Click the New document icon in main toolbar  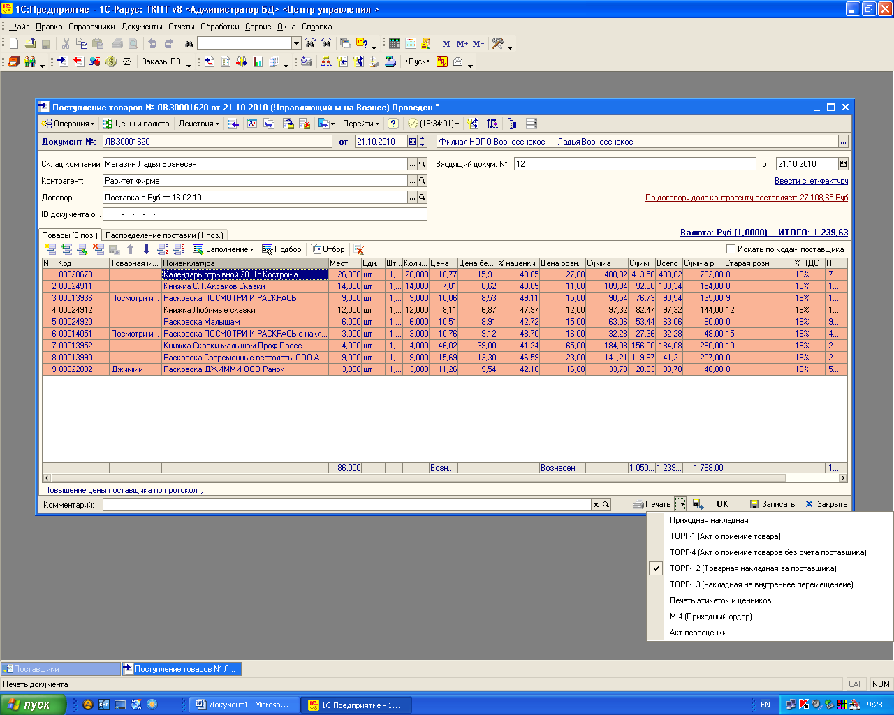click(13, 43)
